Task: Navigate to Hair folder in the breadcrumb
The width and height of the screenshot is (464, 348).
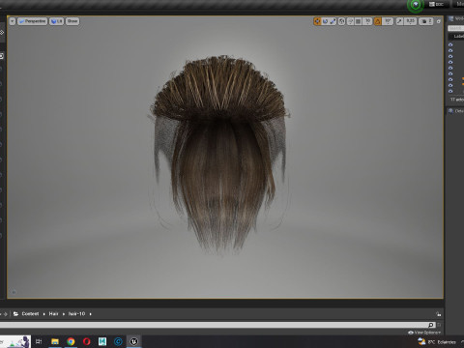Action: (x=53, y=314)
